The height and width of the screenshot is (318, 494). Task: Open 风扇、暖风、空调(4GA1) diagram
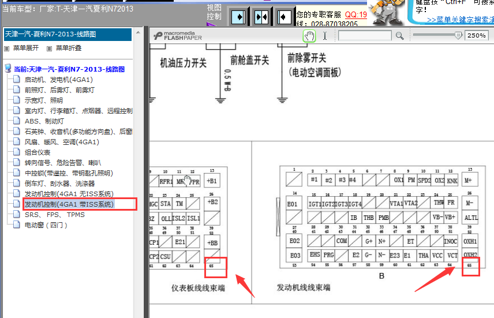[x=62, y=142]
